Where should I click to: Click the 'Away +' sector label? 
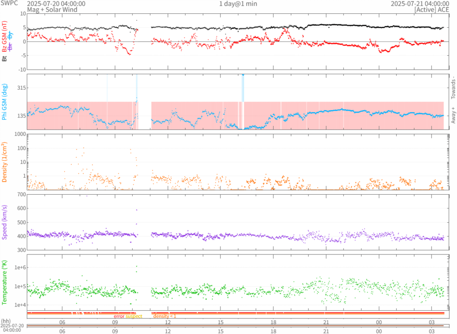[453, 115]
